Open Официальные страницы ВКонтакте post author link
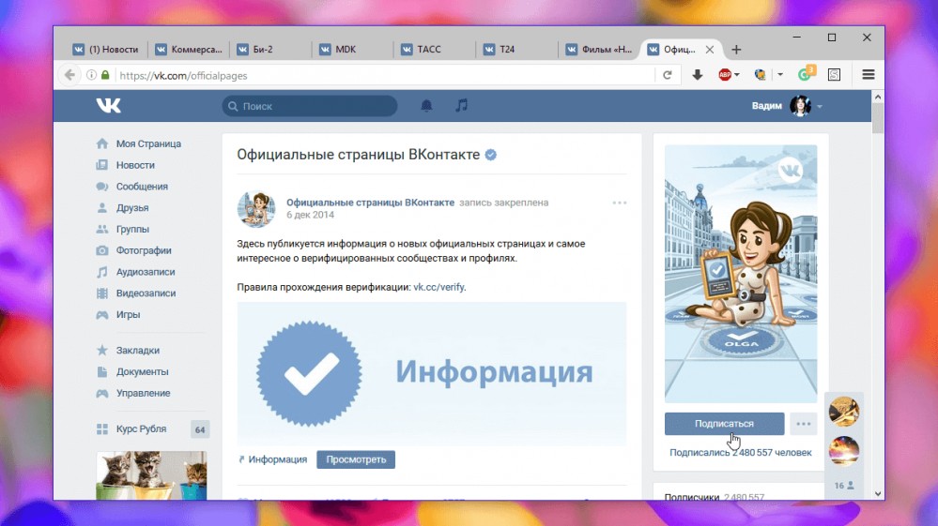Image resolution: width=938 pixels, height=526 pixels. 370,203
